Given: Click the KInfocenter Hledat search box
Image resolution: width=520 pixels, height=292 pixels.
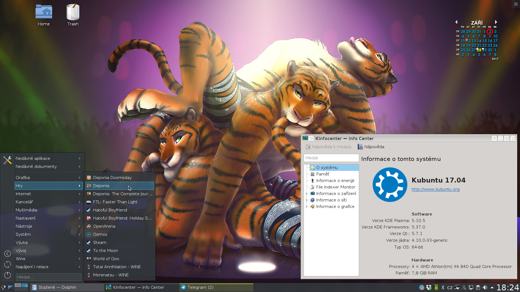Looking at the screenshot, I should (x=331, y=158).
